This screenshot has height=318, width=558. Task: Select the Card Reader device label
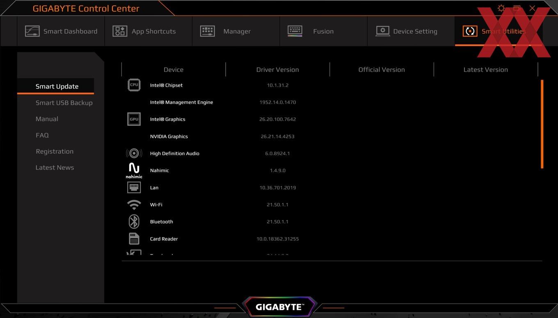[164, 239]
